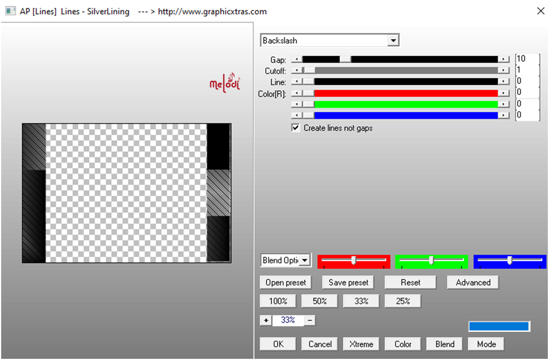Set preview zoom to 33% button
Image resolution: width=549 pixels, height=360 pixels.
361,301
